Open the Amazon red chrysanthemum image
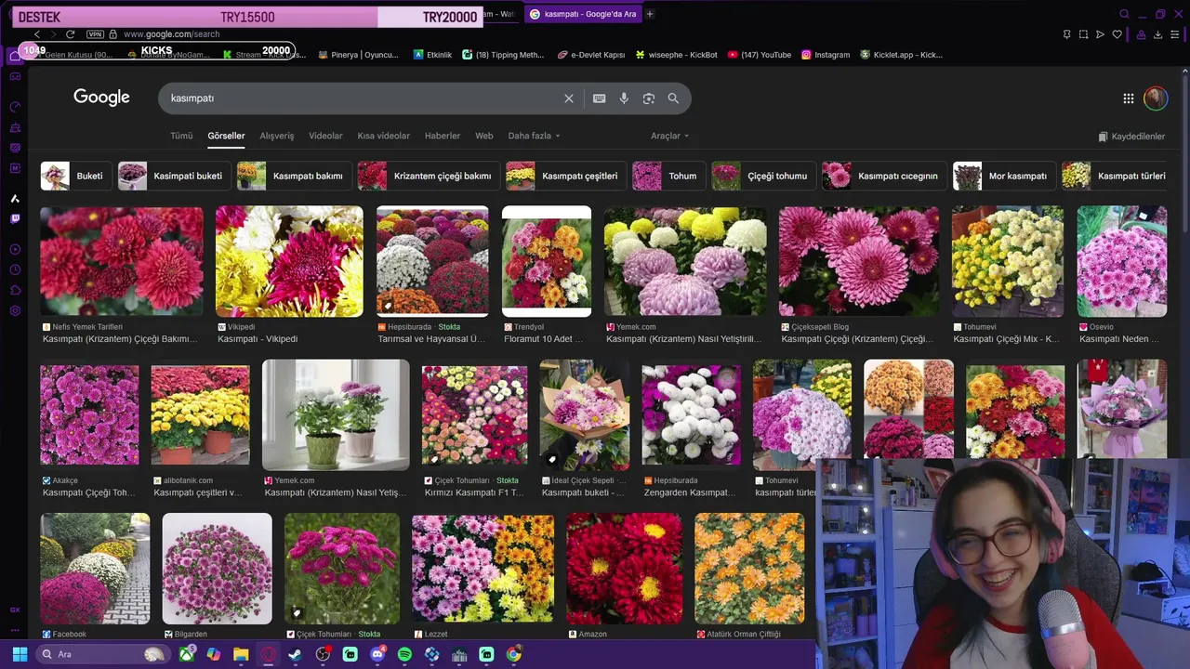 coord(624,569)
